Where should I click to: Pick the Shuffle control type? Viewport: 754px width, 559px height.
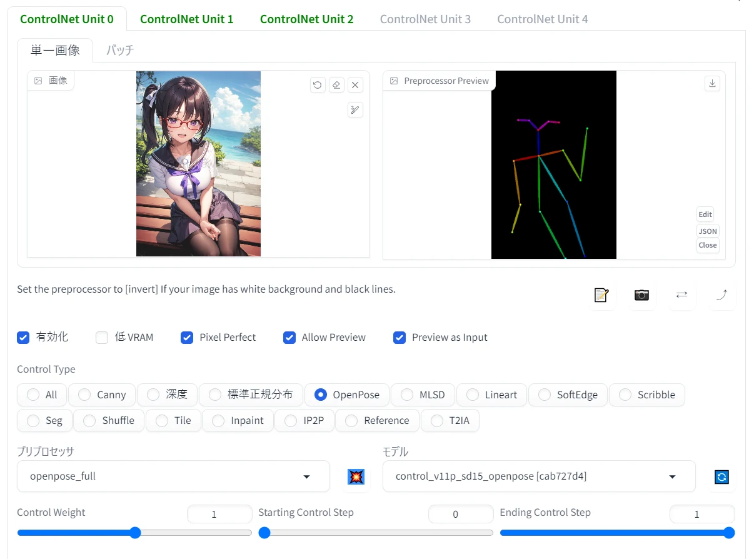tap(109, 420)
